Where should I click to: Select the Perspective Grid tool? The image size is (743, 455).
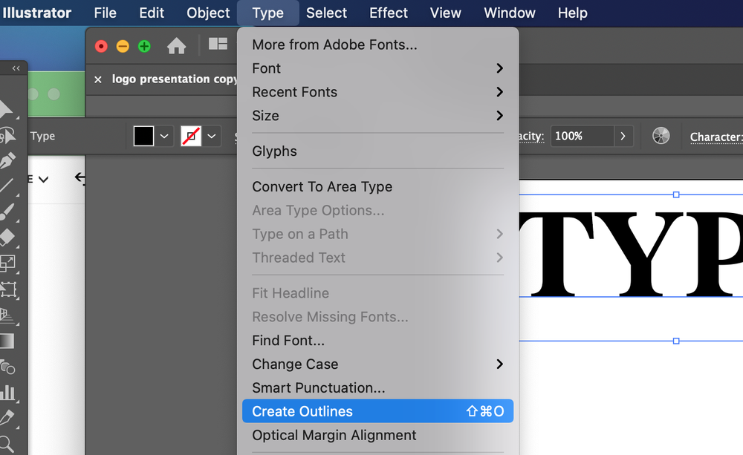click(x=7, y=315)
